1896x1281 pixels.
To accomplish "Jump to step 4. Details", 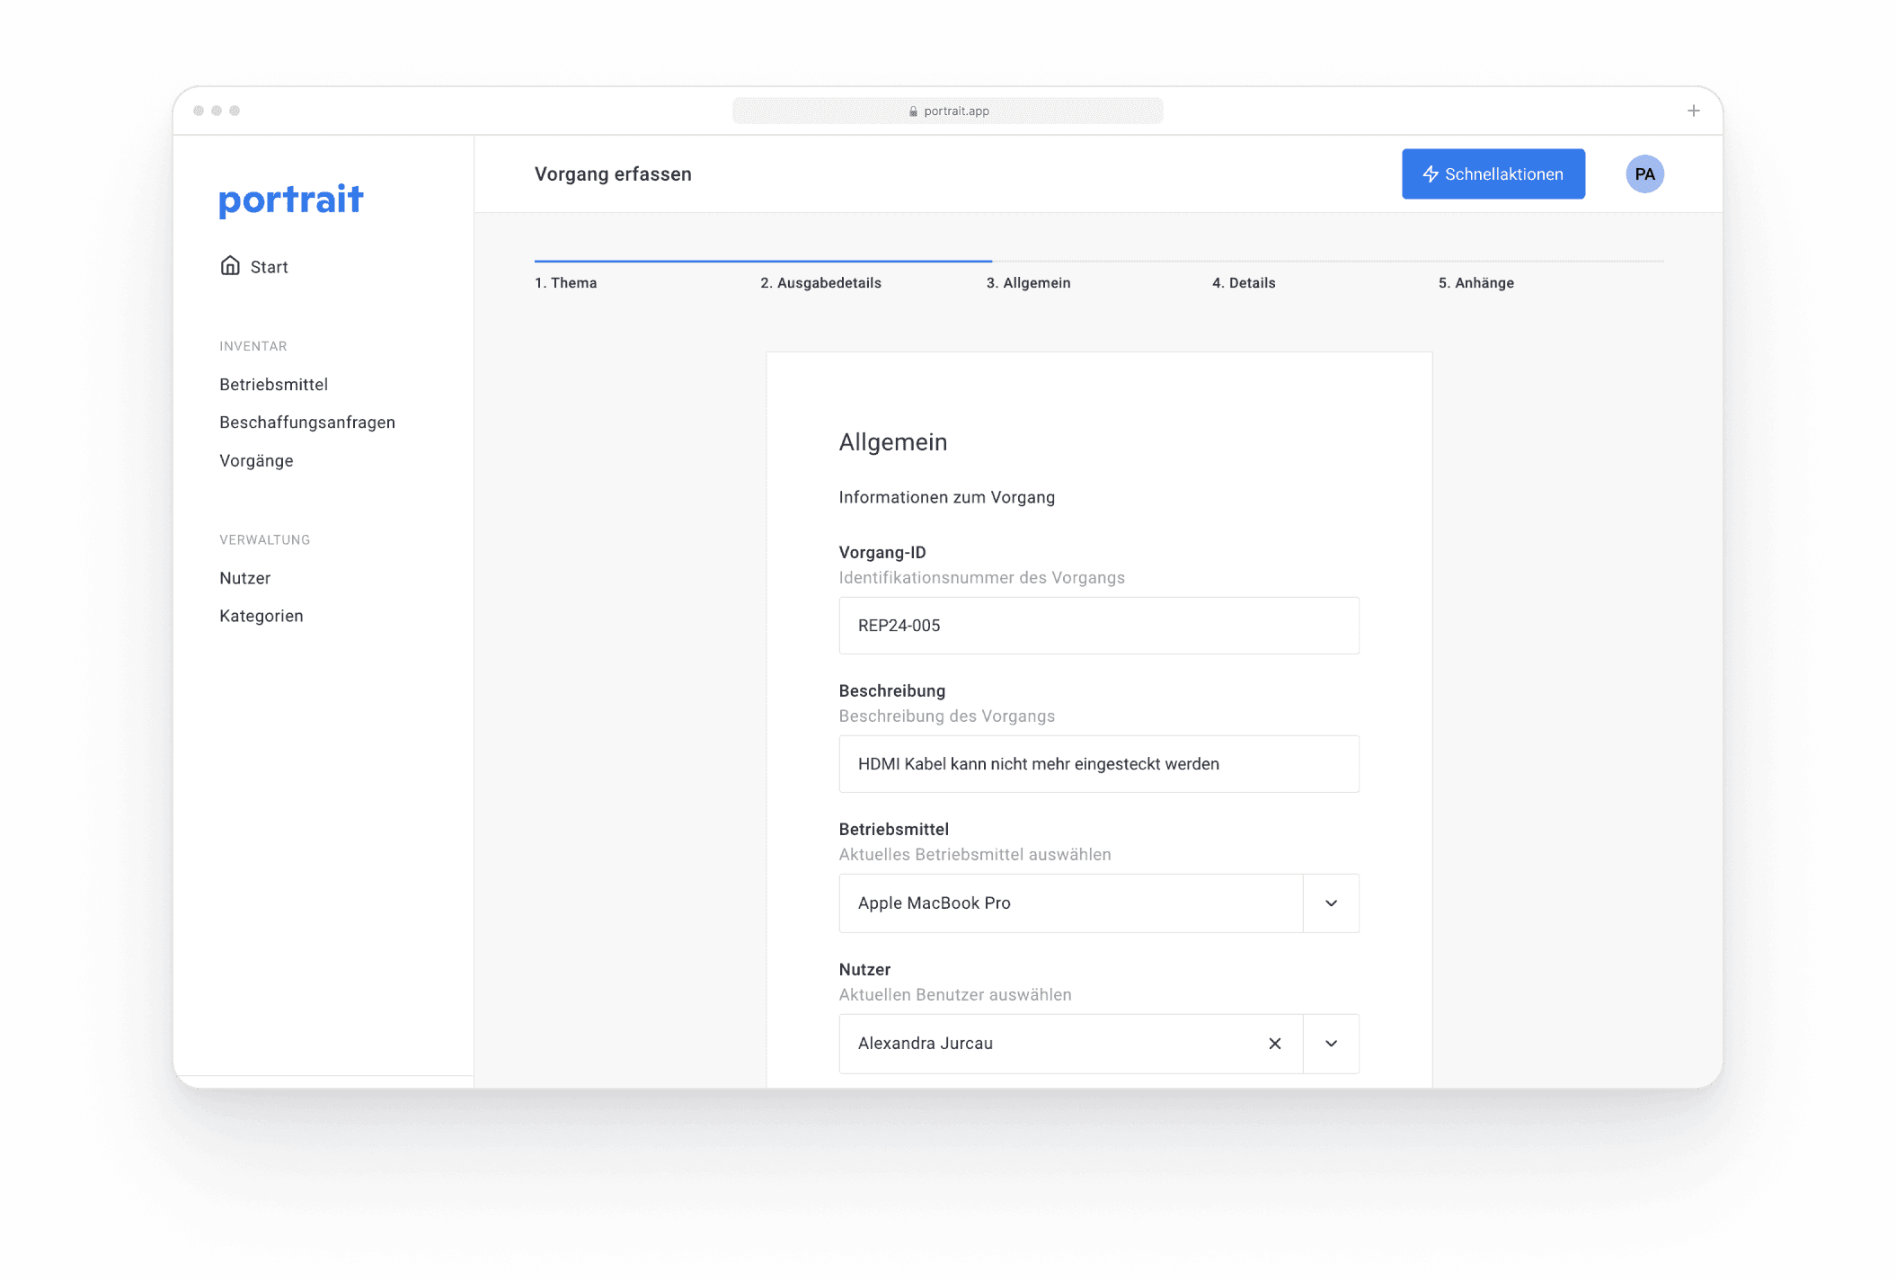I will [x=1243, y=283].
